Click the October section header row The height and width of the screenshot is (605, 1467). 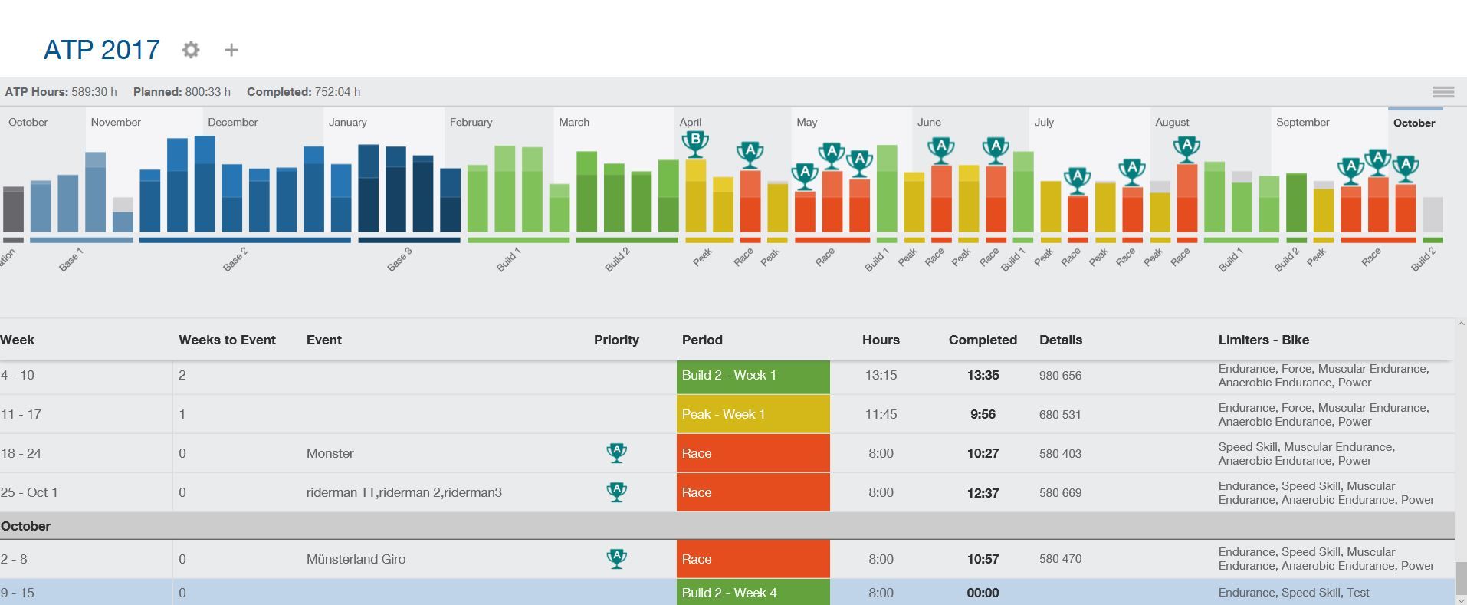point(727,526)
